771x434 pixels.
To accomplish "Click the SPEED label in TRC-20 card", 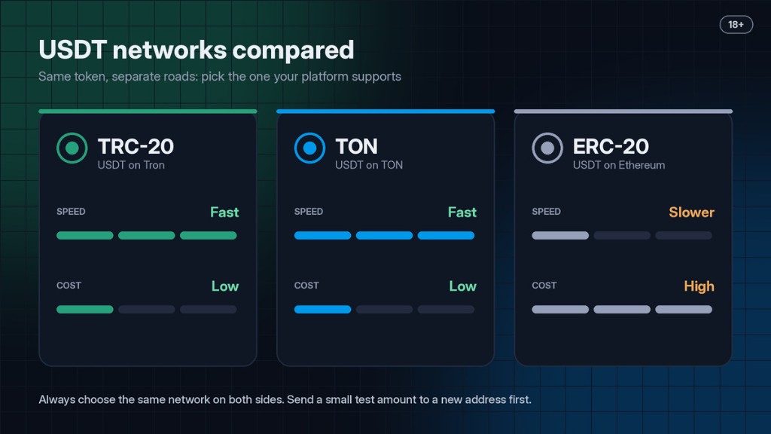I will (x=71, y=212).
